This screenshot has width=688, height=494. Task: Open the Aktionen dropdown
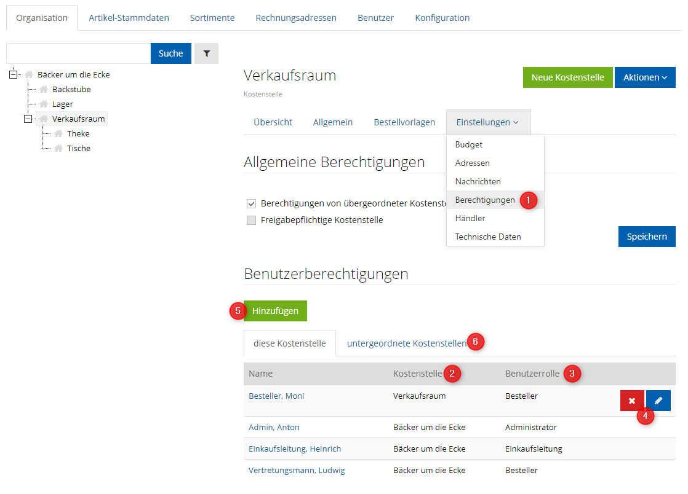tap(644, 77)
